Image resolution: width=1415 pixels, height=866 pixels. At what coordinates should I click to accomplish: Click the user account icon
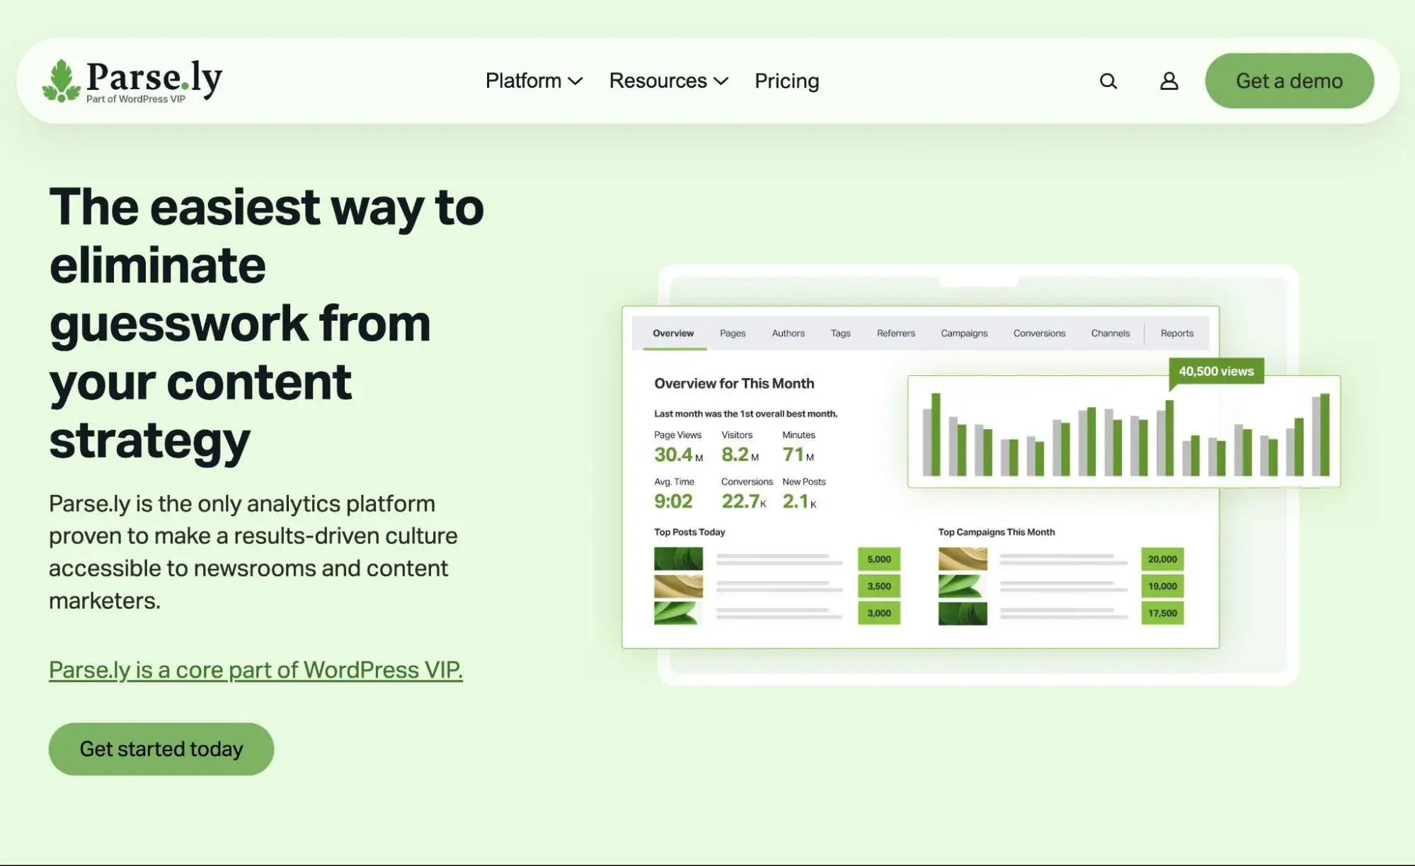1169,81
